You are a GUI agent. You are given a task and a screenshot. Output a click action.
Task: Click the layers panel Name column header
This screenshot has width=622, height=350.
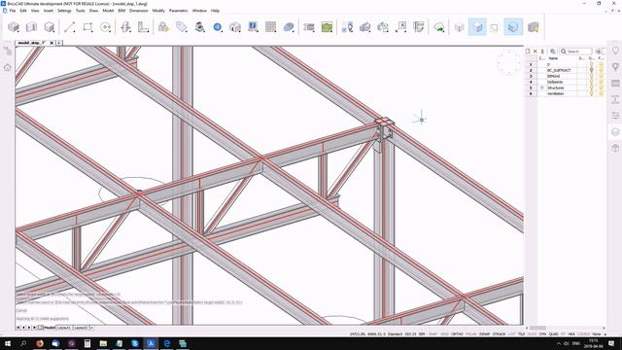(553, 58)
